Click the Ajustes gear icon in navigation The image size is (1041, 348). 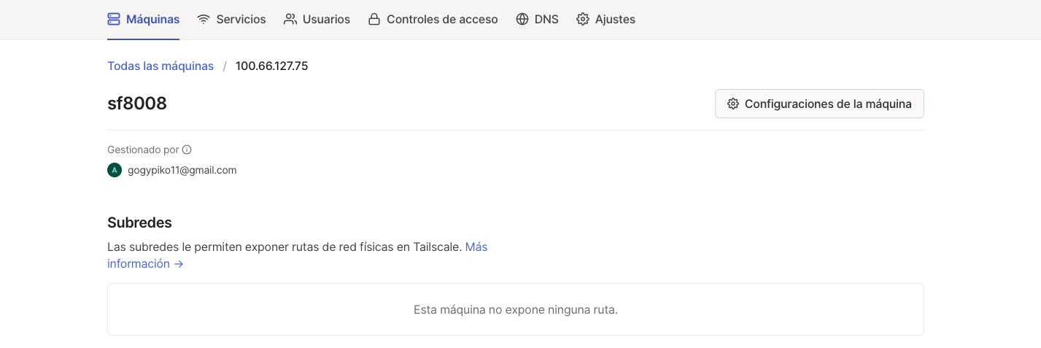click(x=583, y=20)
